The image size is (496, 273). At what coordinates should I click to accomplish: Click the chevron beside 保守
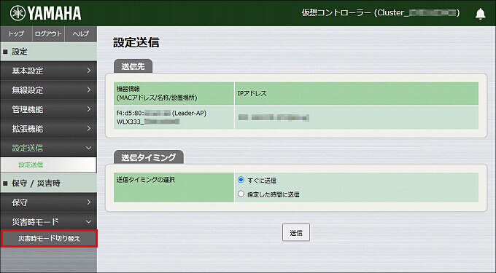88,202
